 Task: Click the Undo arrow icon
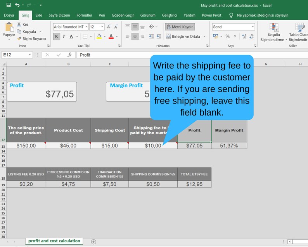[17, 5]
